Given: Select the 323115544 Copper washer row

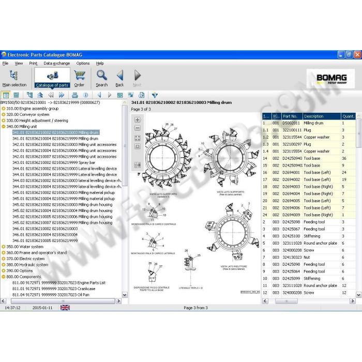Looking at the screenshot, I should coord(309,137).
